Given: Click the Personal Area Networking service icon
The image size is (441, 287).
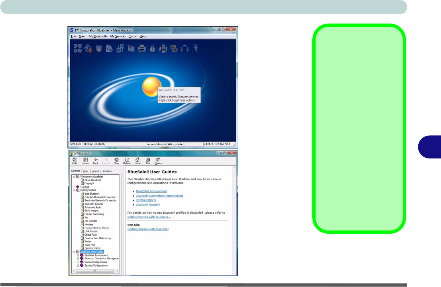Looking at the screenshot, I should [78, 48].
